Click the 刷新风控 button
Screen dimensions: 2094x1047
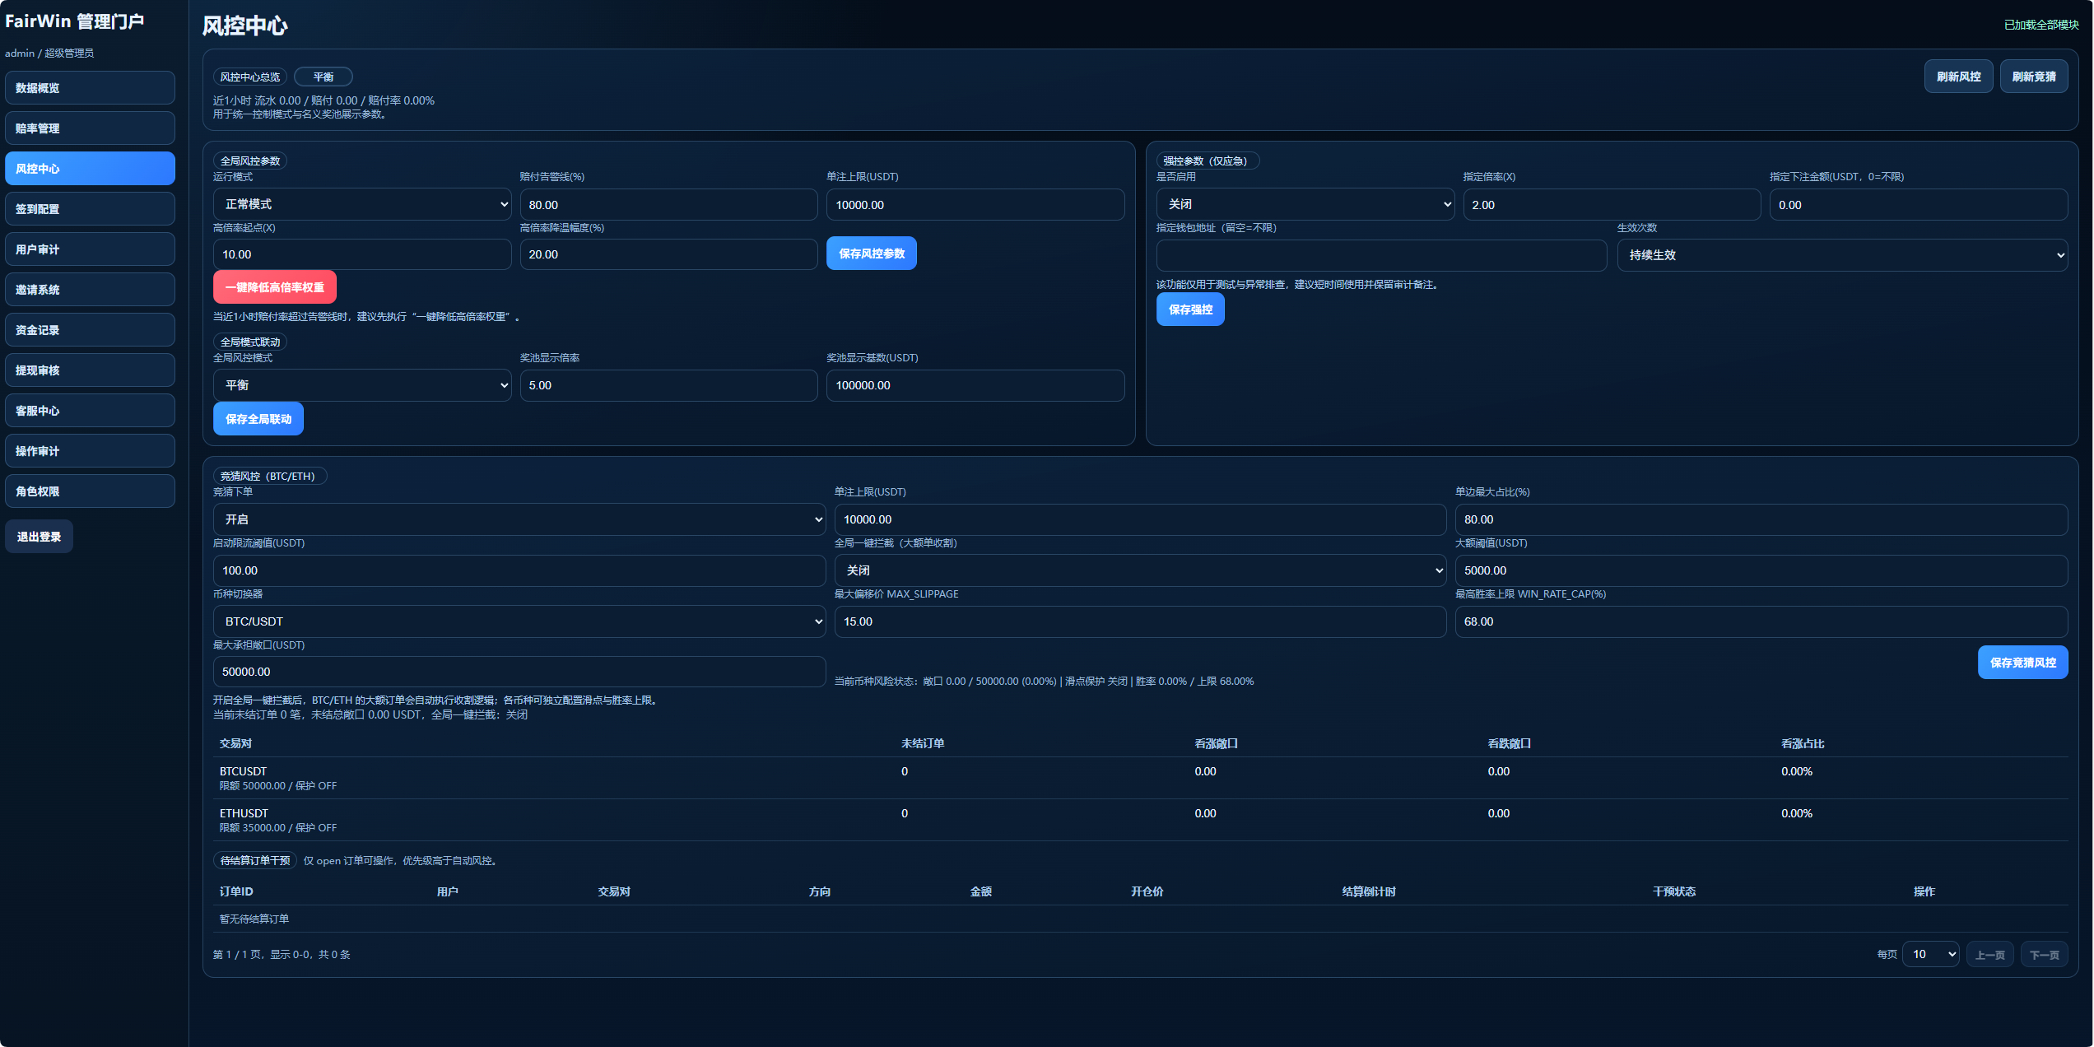(x=1957, y=77)
